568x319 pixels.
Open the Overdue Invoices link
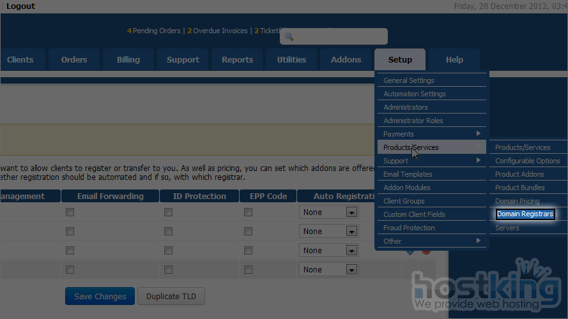click(220, 31)
